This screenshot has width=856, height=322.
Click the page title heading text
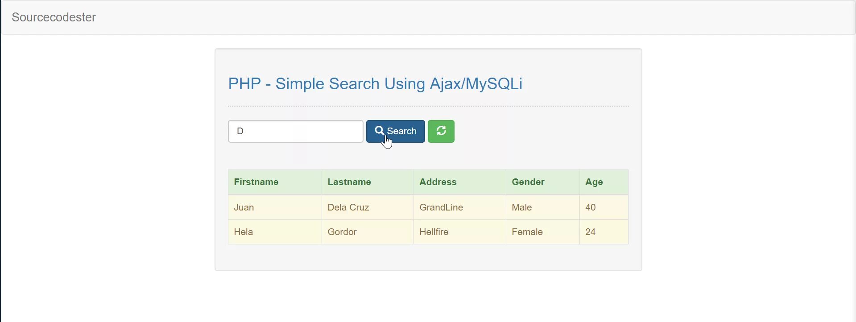click(x=375, y=84)
